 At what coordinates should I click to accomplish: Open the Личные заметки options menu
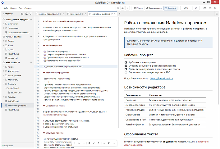pyautogui.click(x=31, y=37)
